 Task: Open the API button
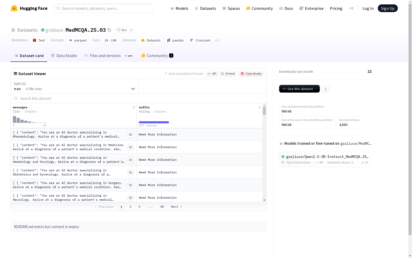(x=212, y=74)
